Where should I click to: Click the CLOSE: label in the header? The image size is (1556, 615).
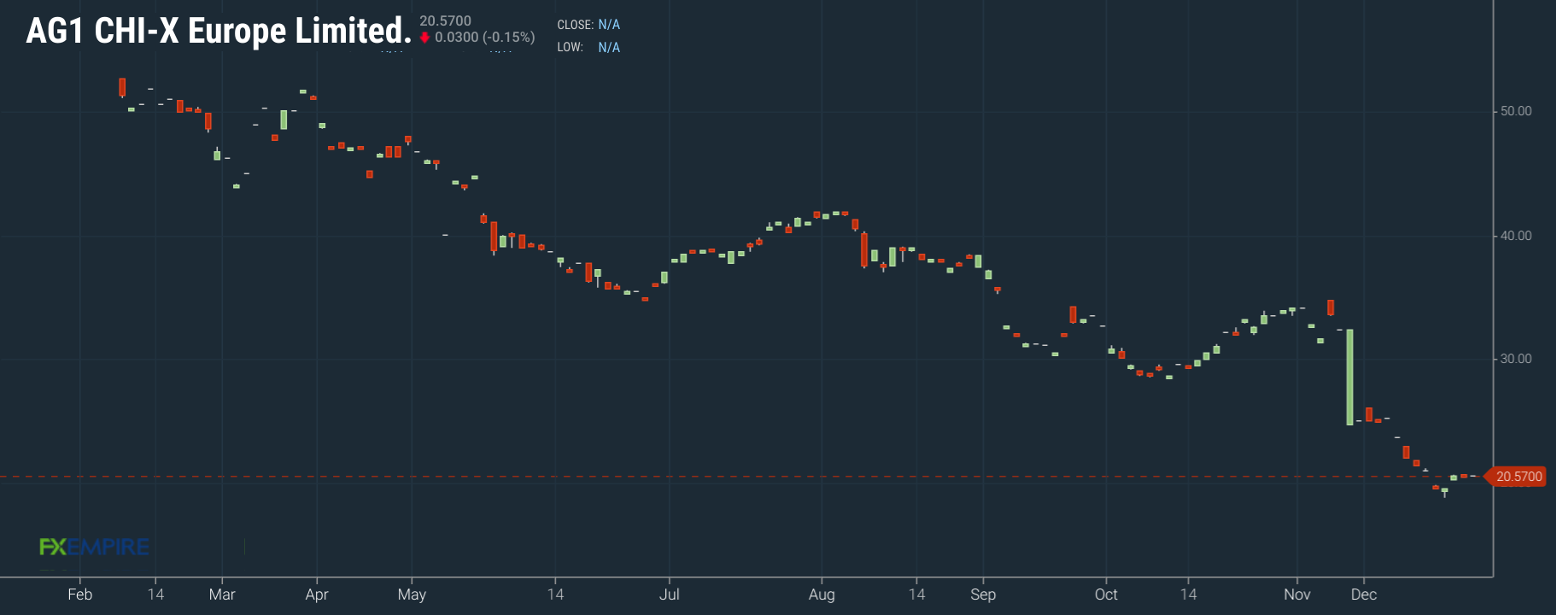tap(576, 25)
